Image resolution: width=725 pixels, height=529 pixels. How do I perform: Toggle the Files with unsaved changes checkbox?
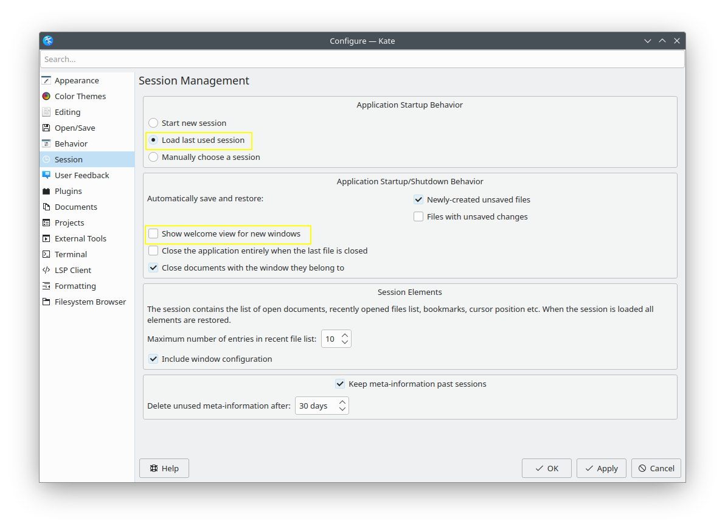(418, 216)
